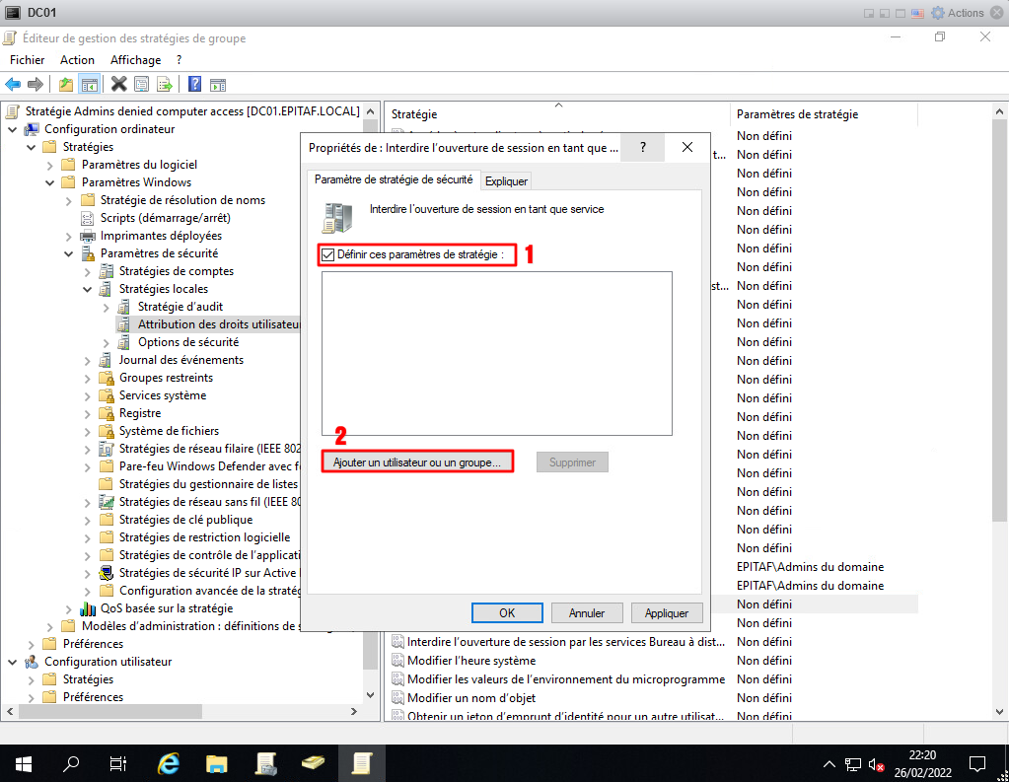Expand the Groupes restreints tree node
This screenshot has height=782, width=1009.
[88, 378]
